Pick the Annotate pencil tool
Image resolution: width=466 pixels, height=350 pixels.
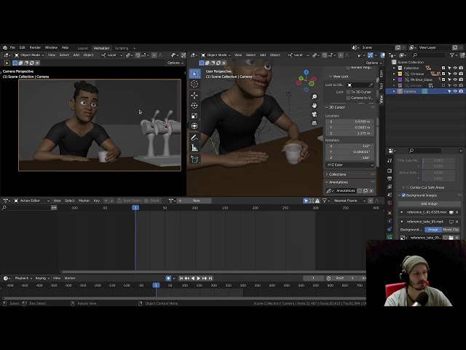pos(194,138)
